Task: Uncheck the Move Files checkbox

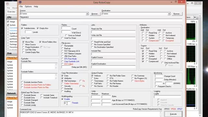Action: [23, 42]
